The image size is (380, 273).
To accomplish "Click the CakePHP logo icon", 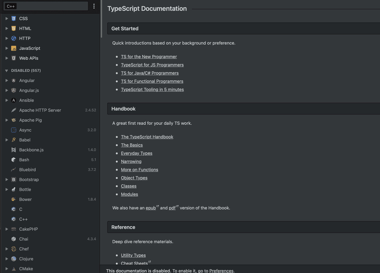I will click(x=14, y=229).
